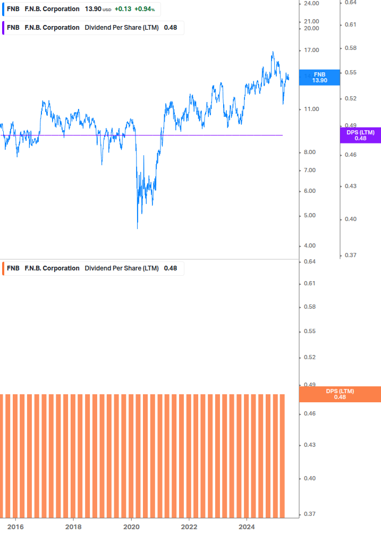Select the purple Dividend Per Share legend
This screenshot has width=381, height=534.
pos(93,28)
